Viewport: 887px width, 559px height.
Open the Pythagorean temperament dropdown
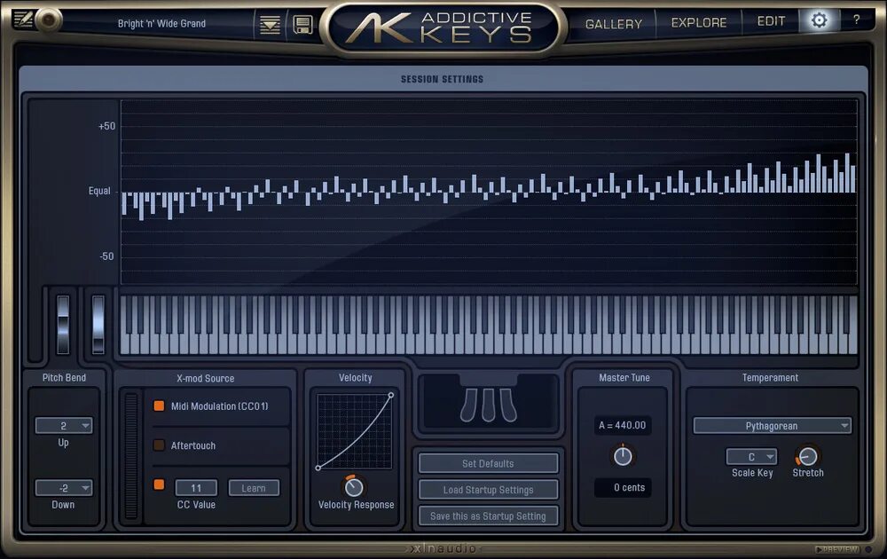[773, 426]
